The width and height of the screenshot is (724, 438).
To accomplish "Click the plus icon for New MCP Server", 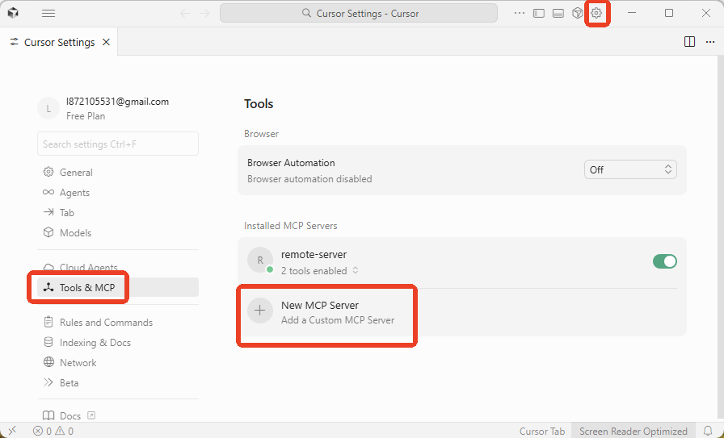I will tap(260, 311).
